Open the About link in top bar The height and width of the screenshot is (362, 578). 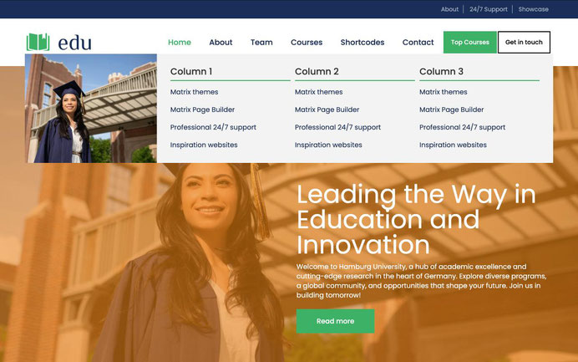click(449, 9)
